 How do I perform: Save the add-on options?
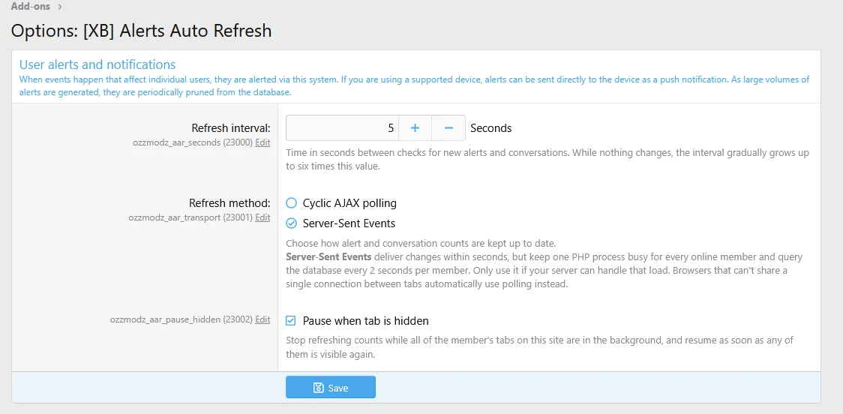[x=331, y=388]
